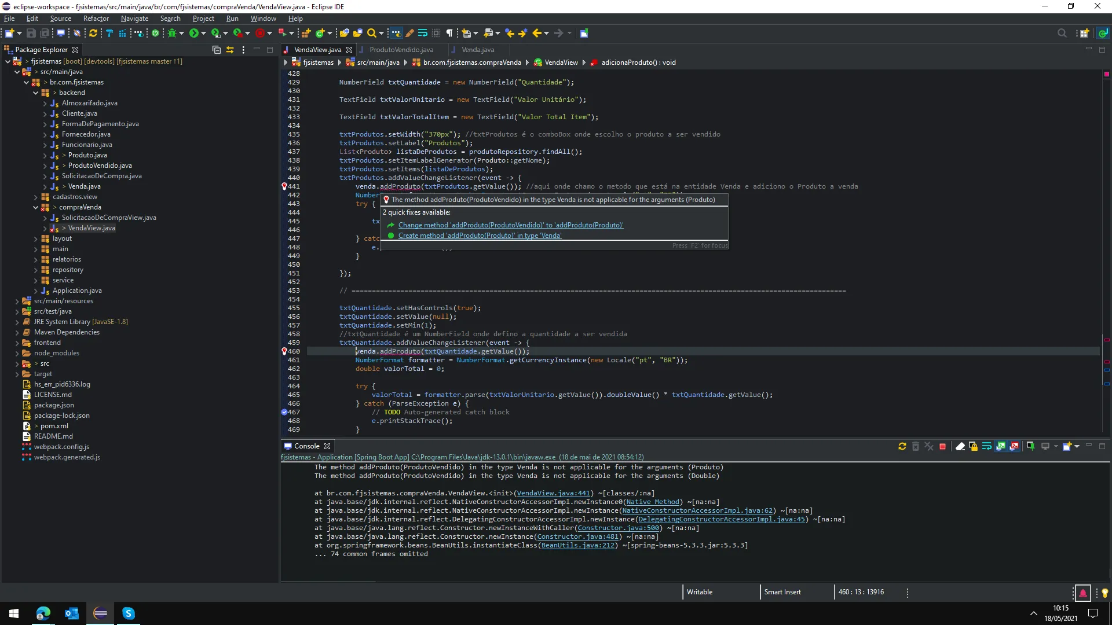Relaunch application from Console yellow arrows
Image resolution: width=1112 pixels, height=625 pixels.
pyautogui.click(x=902, y=446)
